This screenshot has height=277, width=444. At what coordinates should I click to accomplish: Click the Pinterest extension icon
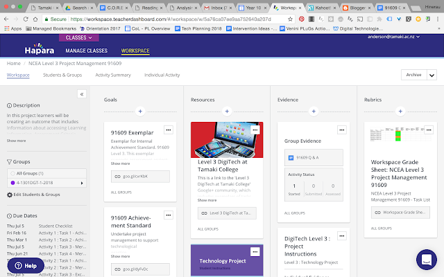click(302, 19)
